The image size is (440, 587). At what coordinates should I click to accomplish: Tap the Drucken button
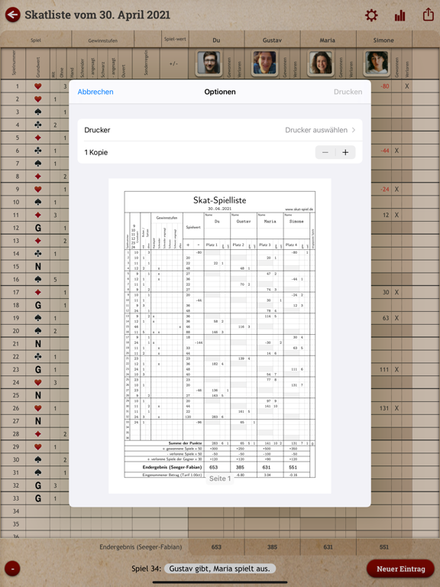(x=348, y=92)
